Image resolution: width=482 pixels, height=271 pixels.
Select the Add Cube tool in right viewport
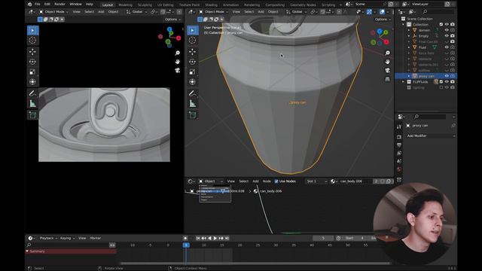193,115
